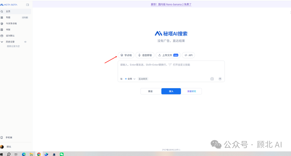Click the 搜索记录为空 text
The width and height of the screenshot is (291, 156).
tap(13, 46)
